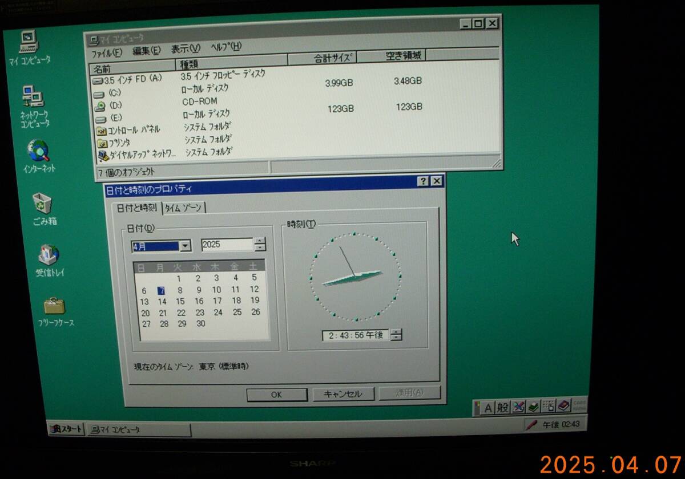This screenshot has width=685, height=479.
Task: Open the Inbox (受信トレイ) desktop icon
Action: tap(49, 261)
